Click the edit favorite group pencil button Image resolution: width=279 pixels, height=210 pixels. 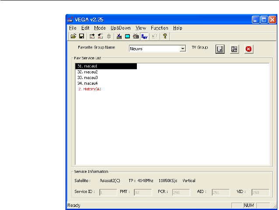coord(234,49)
